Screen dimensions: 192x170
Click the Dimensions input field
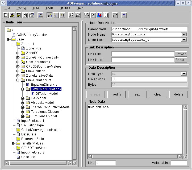149,79
